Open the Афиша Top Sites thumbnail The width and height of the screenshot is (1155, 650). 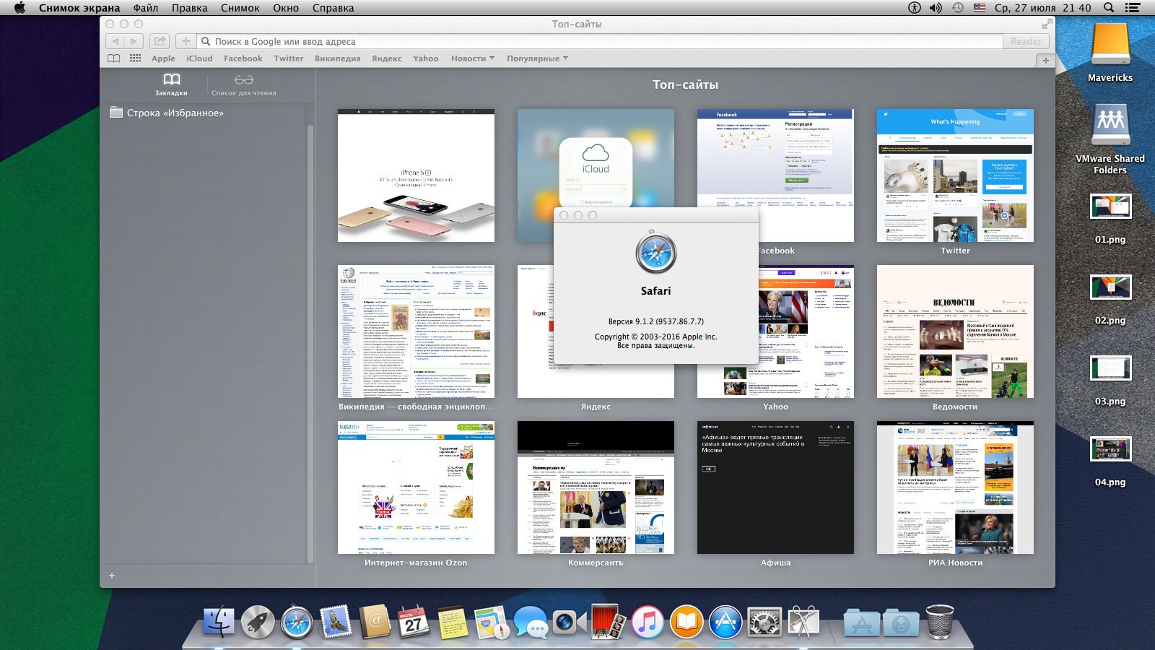tap(775, 487)
